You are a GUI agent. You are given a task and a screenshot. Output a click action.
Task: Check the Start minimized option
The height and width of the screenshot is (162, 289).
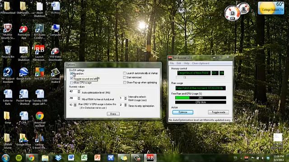[125, 77]
